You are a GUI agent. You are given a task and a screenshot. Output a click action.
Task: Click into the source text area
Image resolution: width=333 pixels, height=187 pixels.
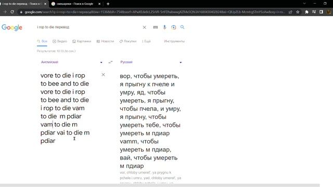(65, 108)
